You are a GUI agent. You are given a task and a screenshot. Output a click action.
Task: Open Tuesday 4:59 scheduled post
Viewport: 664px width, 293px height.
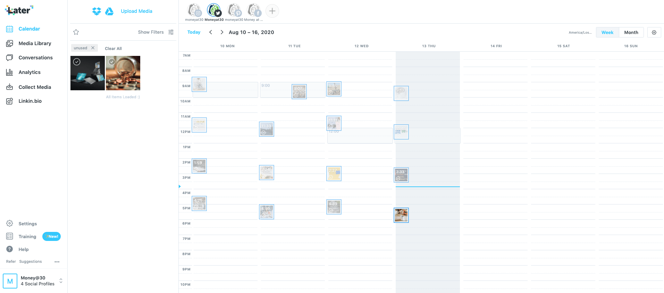pos(267,212)
